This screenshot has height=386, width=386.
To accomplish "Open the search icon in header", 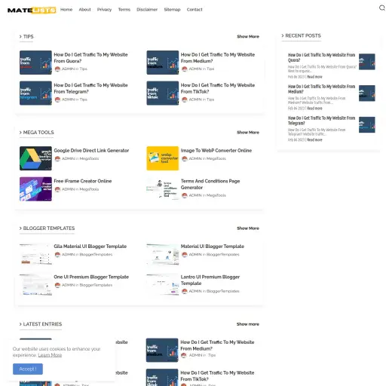I will [381, 8].
